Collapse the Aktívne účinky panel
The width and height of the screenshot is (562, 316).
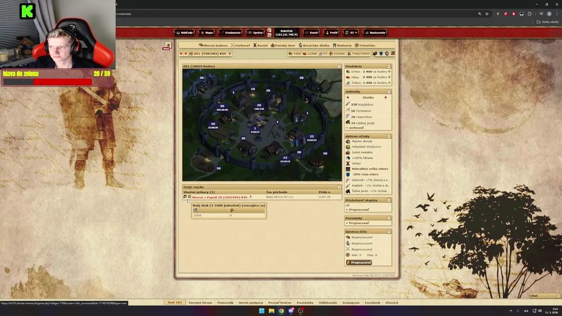pyautogui.click(x=389, y=136)
